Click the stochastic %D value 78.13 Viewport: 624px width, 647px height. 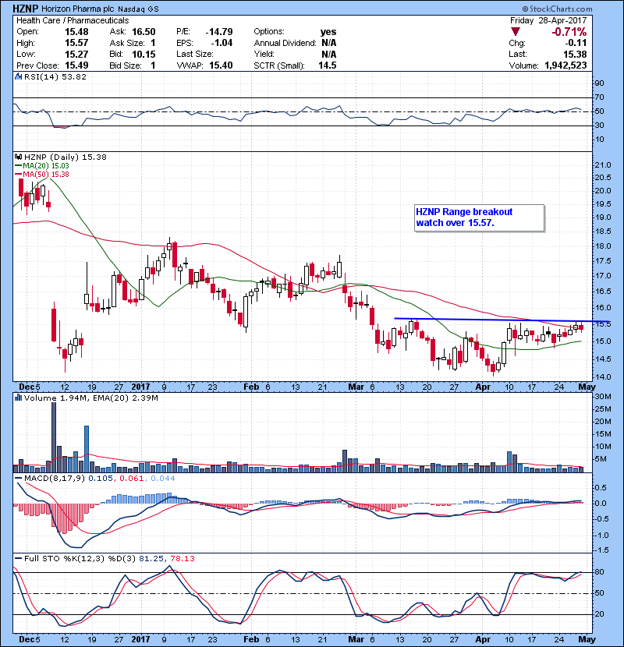click(183, 558)
